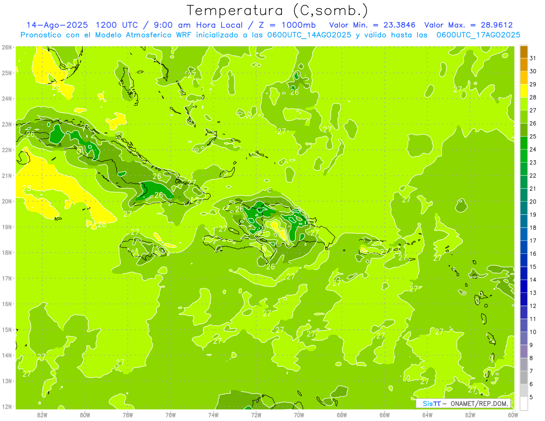
Task: Click the 68W longitude axis label
Action: coord(342,415)
